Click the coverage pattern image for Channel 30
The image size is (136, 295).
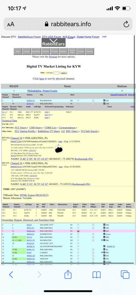pos(59,149)
